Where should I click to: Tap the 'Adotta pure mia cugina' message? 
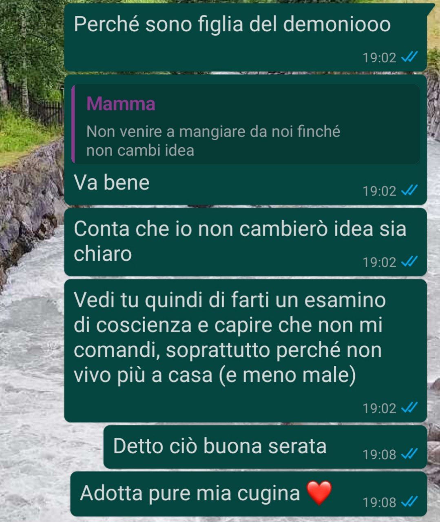click(249, 494)
